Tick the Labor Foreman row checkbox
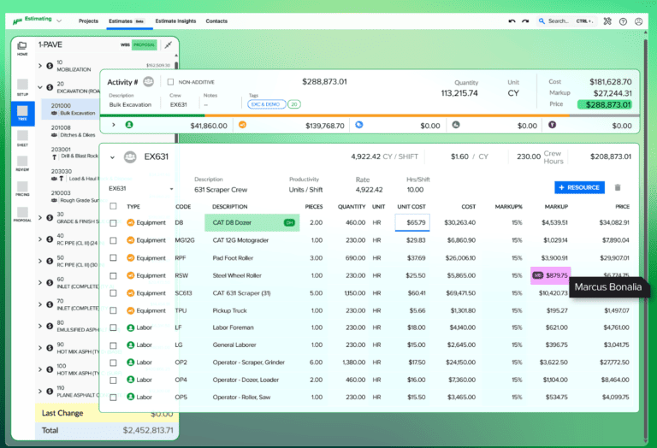 (114, 327)
